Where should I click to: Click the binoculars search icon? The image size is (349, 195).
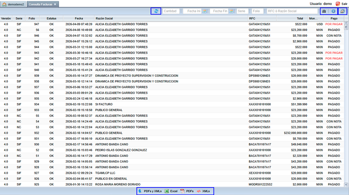coord(325,11)
